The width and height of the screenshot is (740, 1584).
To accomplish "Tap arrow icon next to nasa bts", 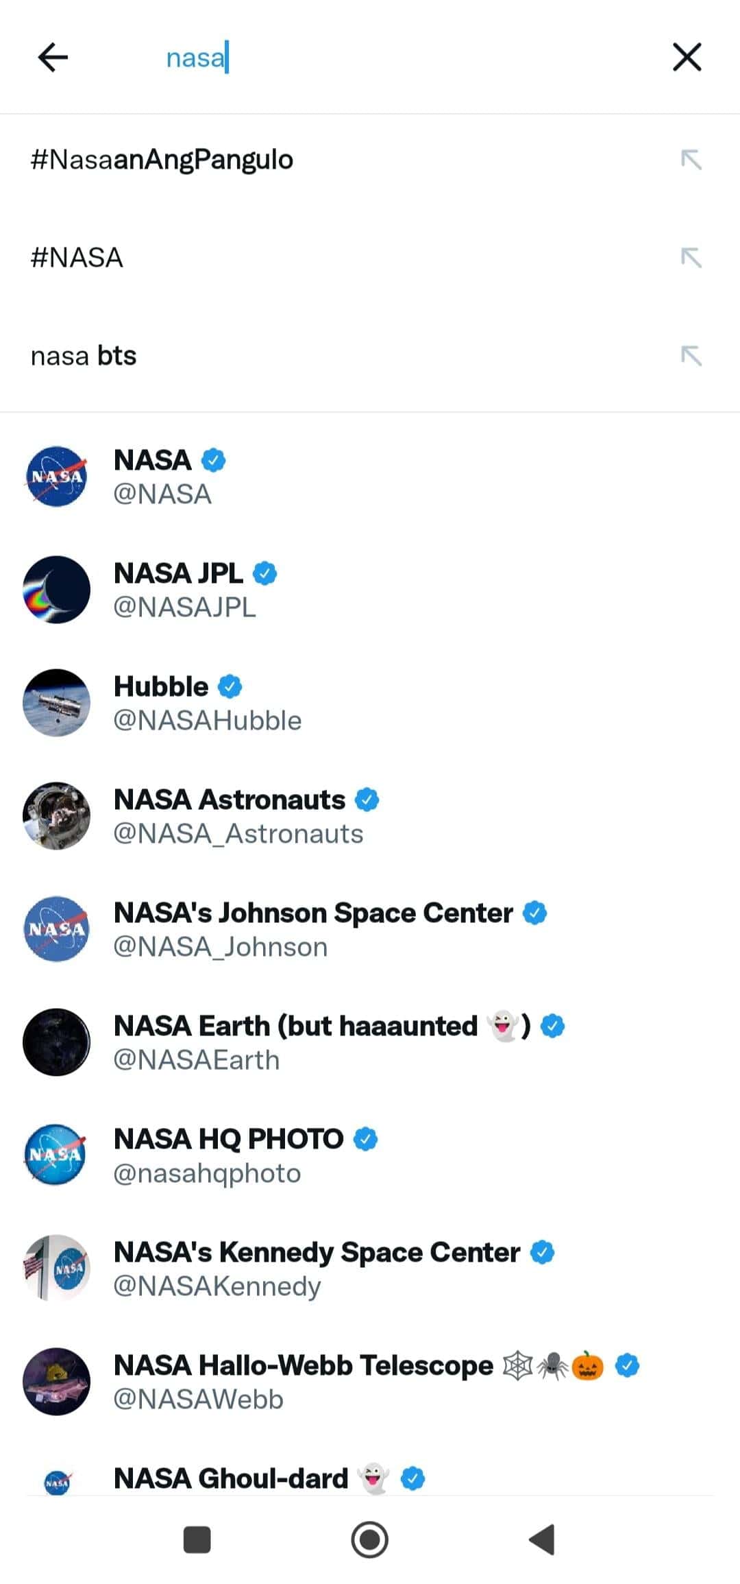I will pos(691,356).
